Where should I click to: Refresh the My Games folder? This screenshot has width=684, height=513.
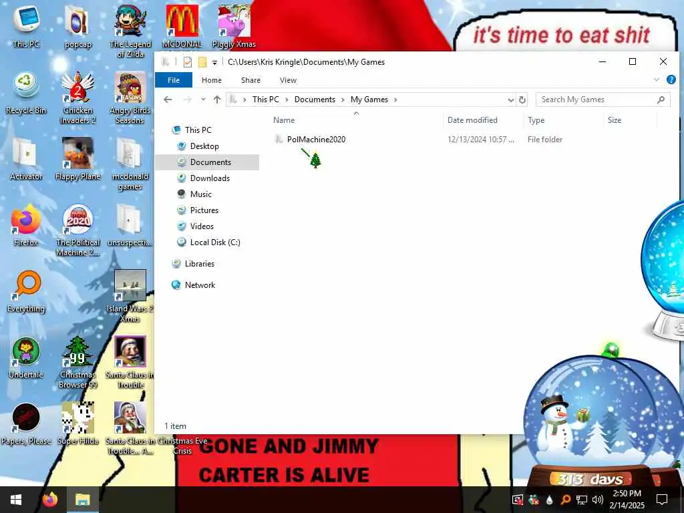[522, 100]
